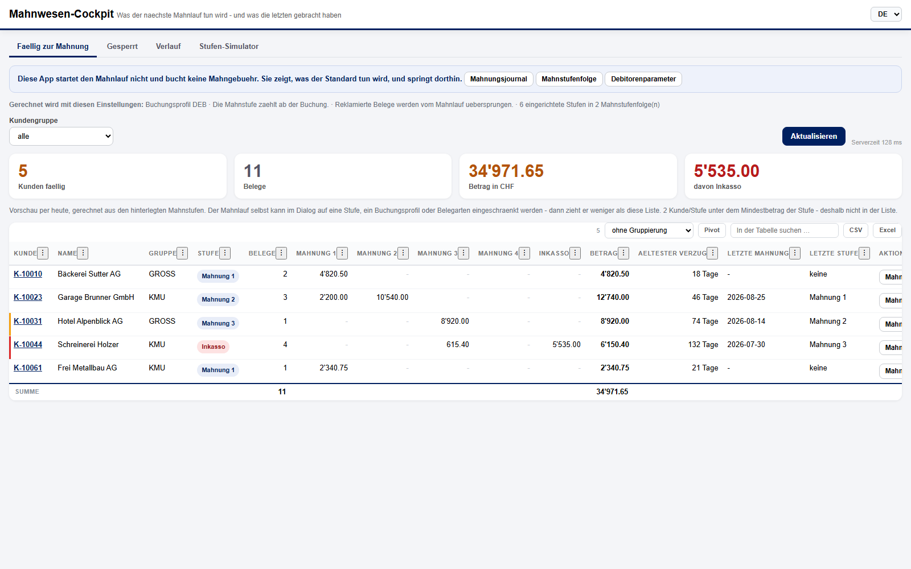Screen dimensions: 911x569
Task: Open the DE language dropdown
Action: pos(886,14)
